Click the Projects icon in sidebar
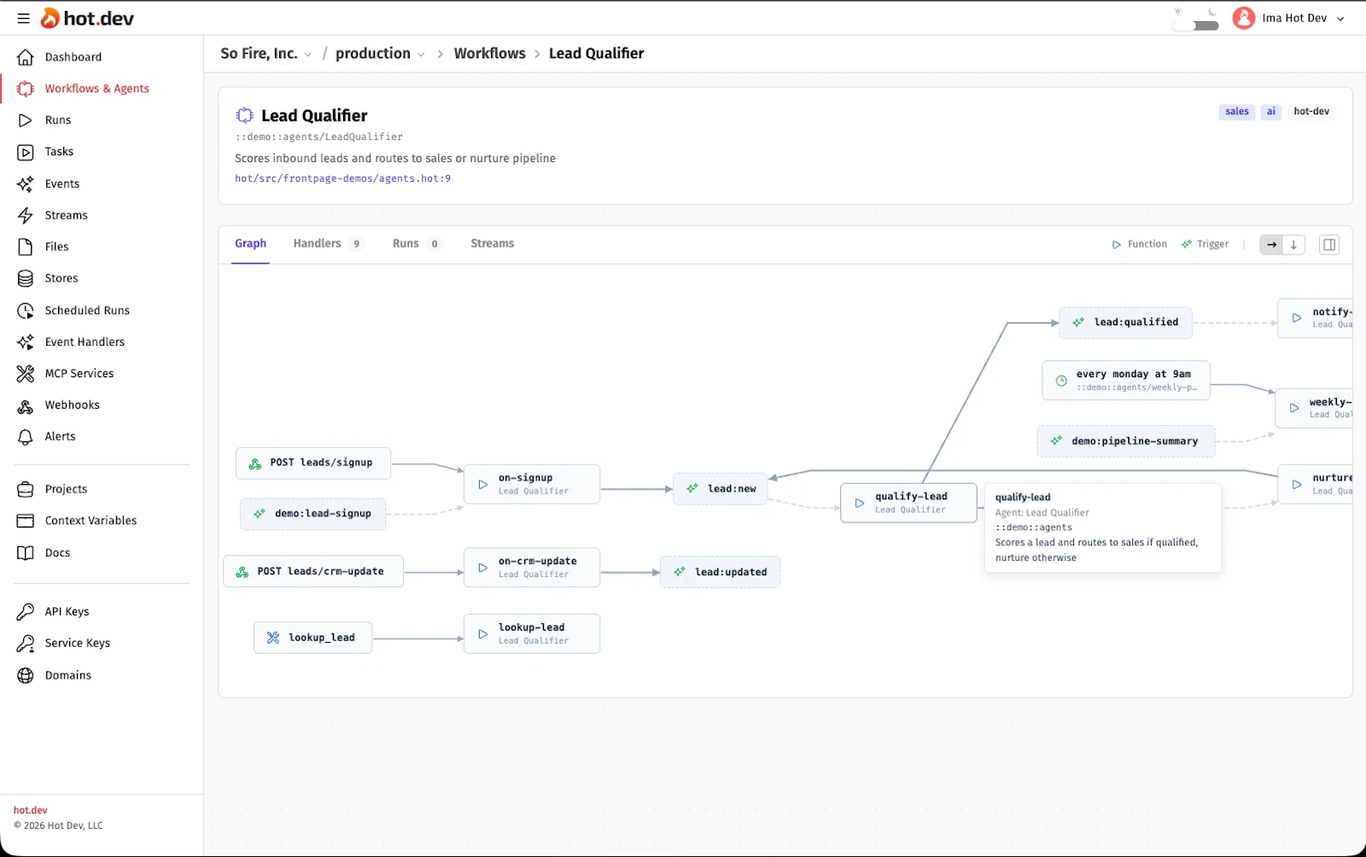This screenshot has width=1366, height=857. coord(26,489)
